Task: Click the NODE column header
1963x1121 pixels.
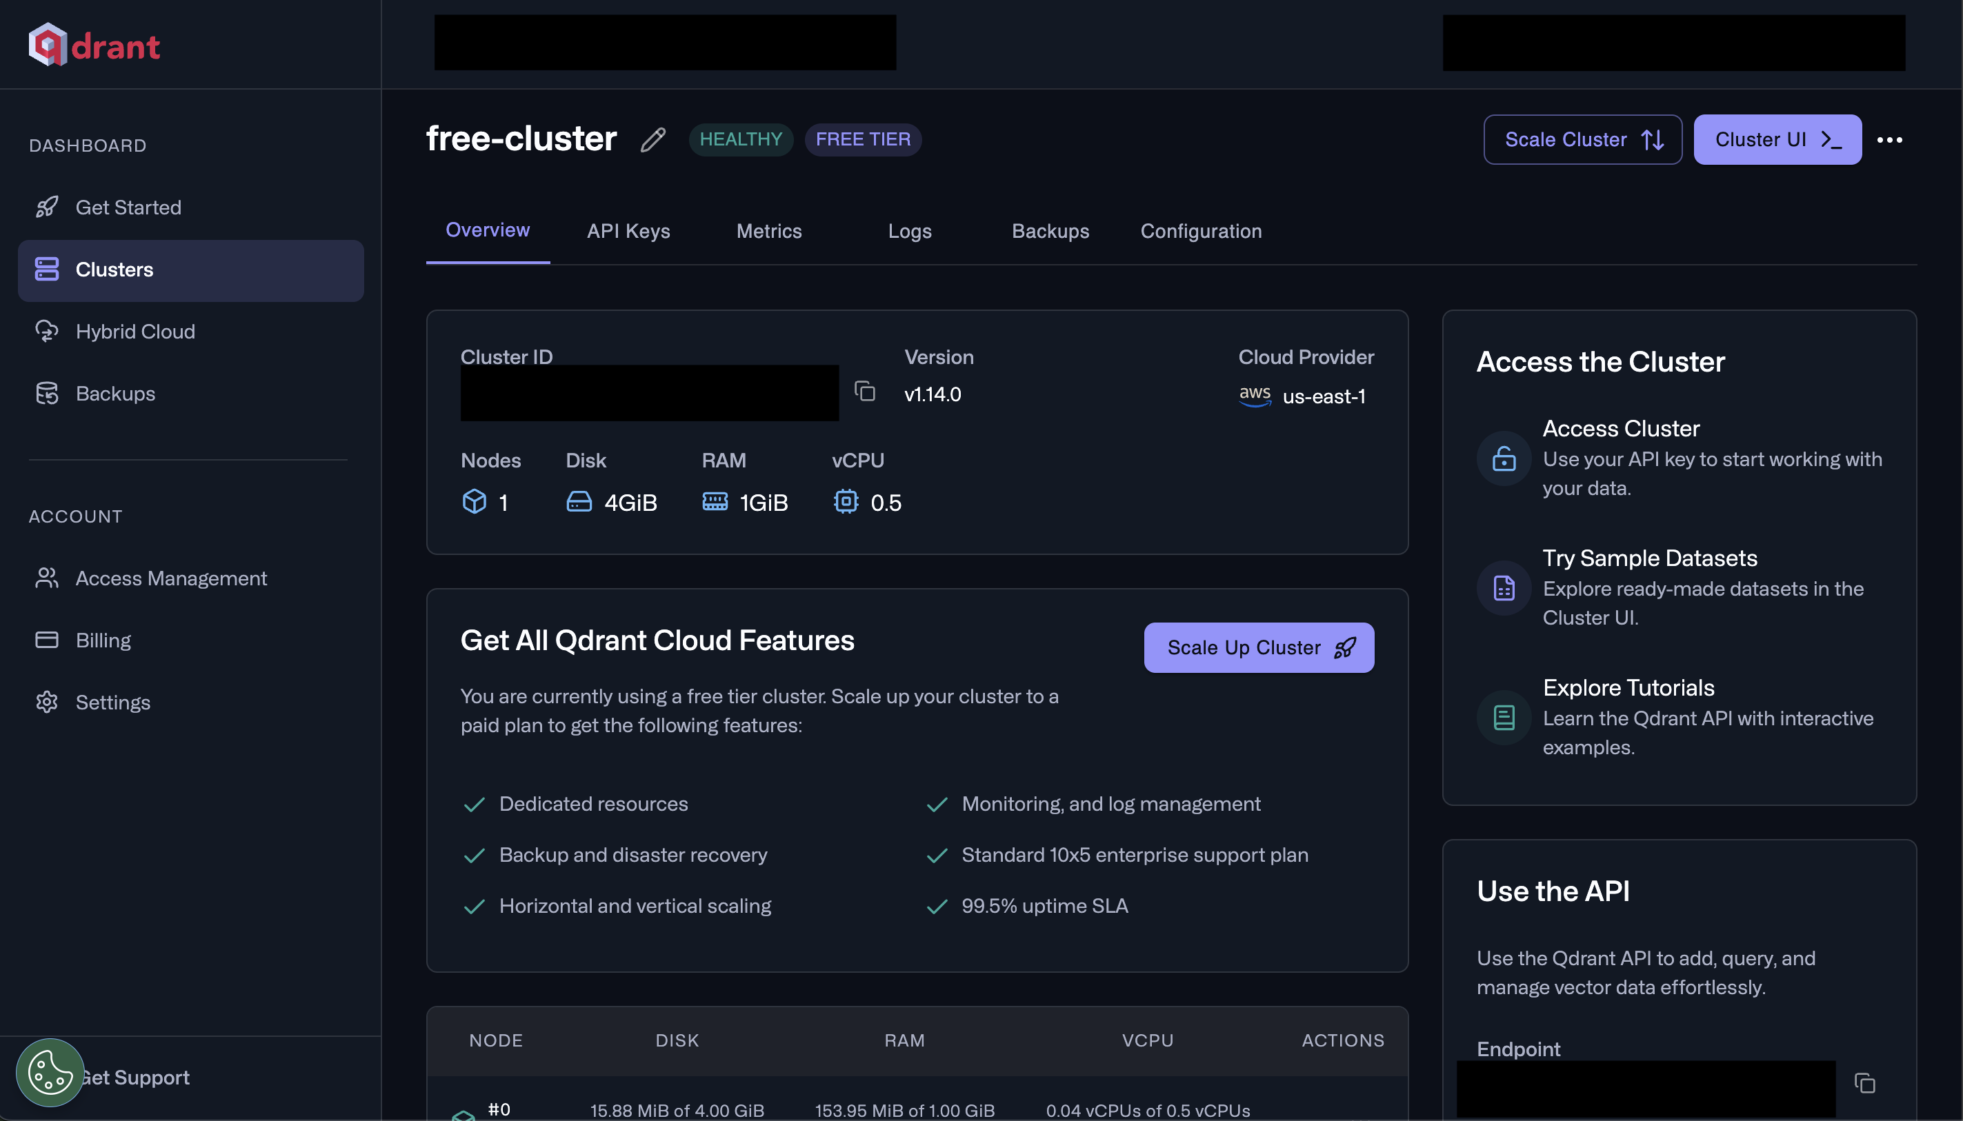Action: [496, 1040]
